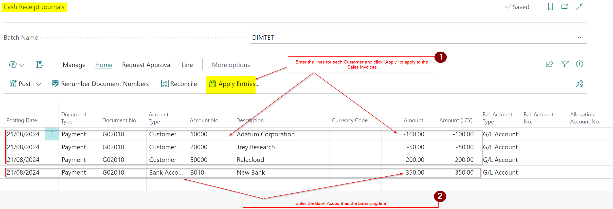Click the Apply Entries button
613x209 pixels.
pyautogui.click(x=234, y=84)
